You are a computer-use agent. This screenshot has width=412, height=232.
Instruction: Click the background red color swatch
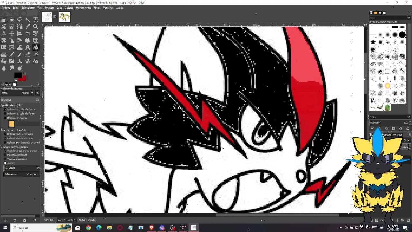[x=24, y=79]
